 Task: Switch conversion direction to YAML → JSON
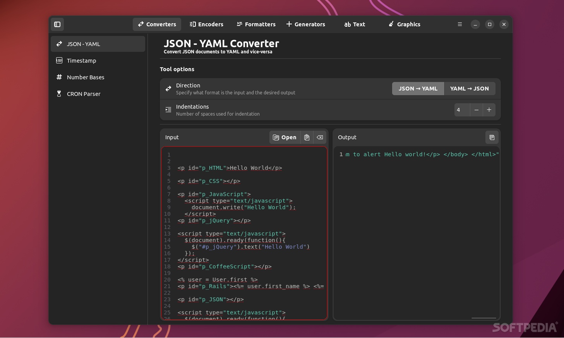469,89
